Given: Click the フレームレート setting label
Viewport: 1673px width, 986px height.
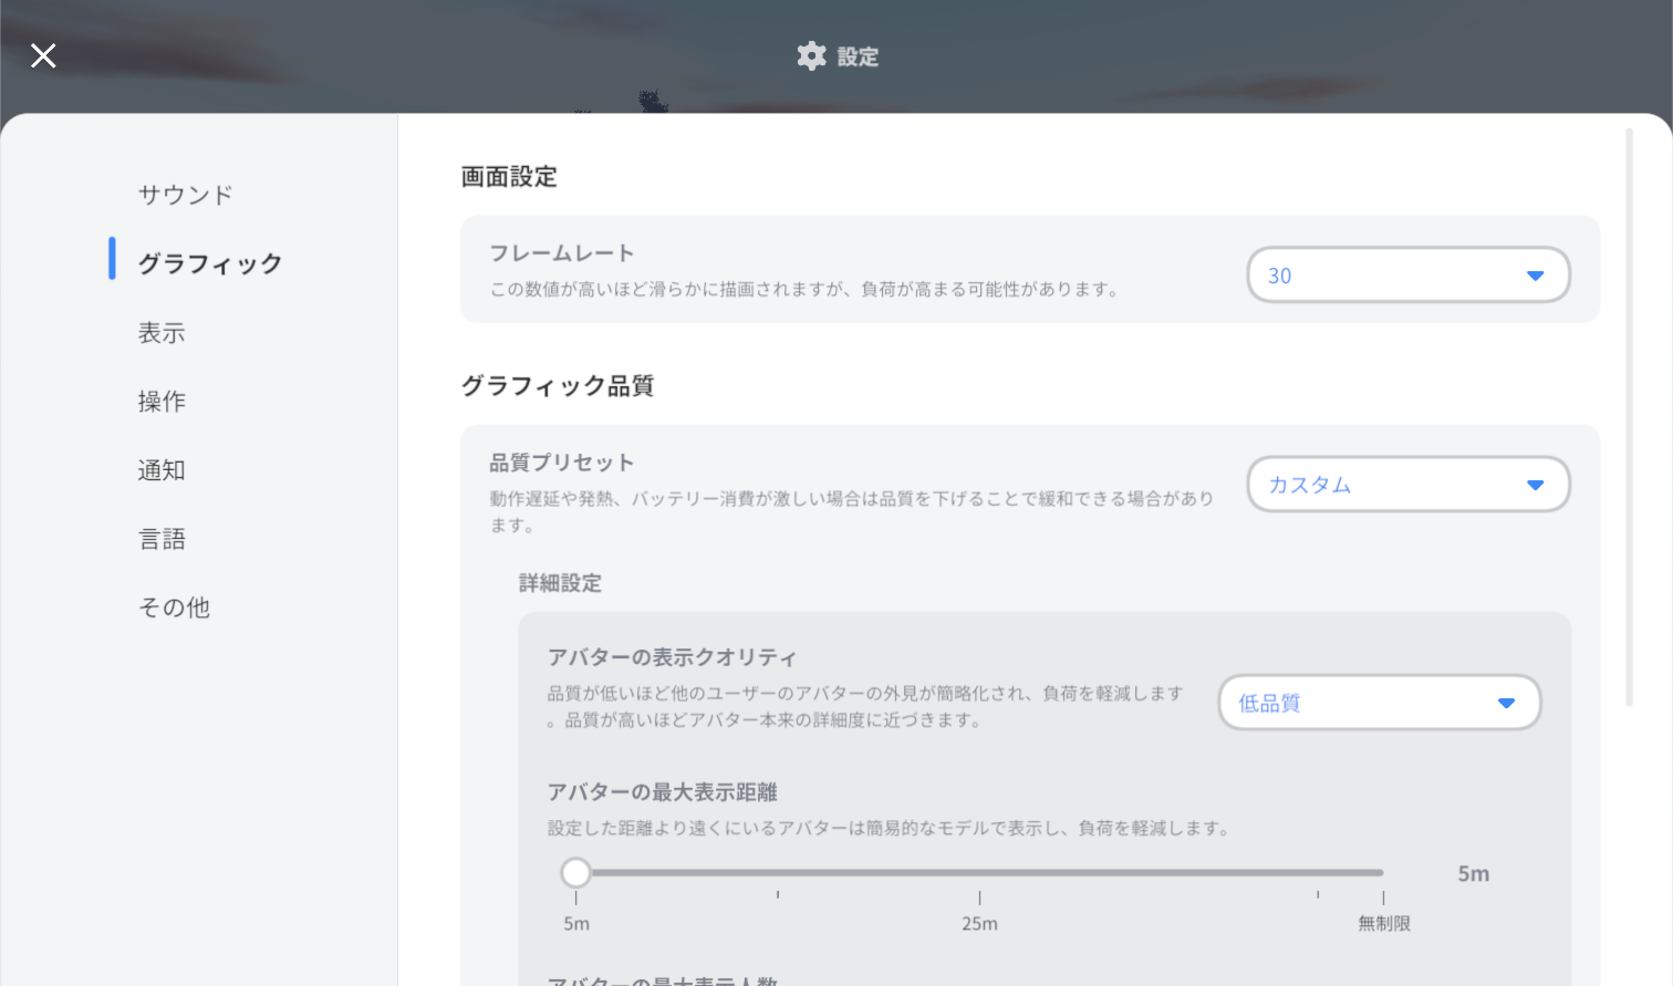Looking at the screenshot, I should point(562,253).
